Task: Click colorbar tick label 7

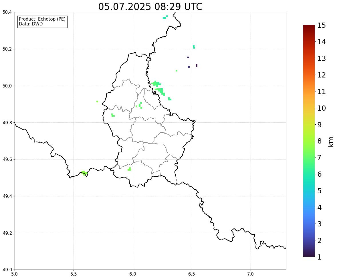Action: tap(320, 158)
